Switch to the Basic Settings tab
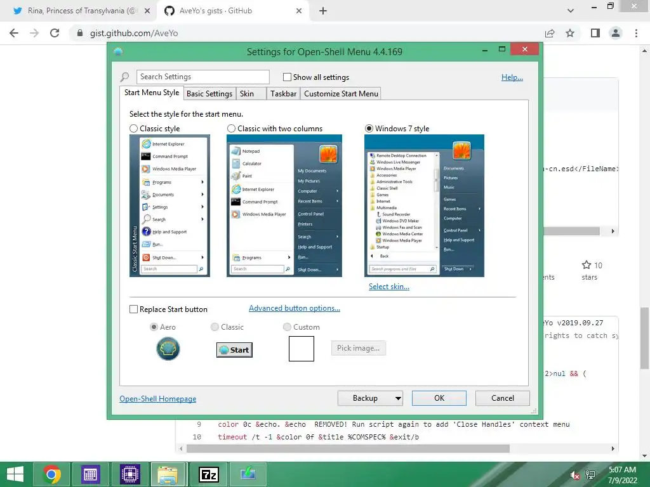 coord(209,94)
